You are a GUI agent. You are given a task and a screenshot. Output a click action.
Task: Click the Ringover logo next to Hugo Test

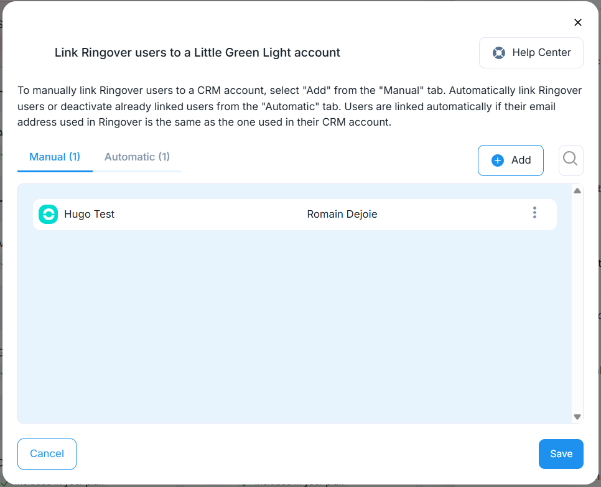click(x=48, y=215)
